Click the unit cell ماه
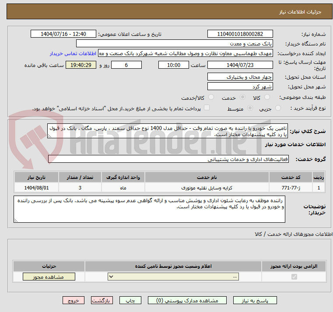 [123, 188]
